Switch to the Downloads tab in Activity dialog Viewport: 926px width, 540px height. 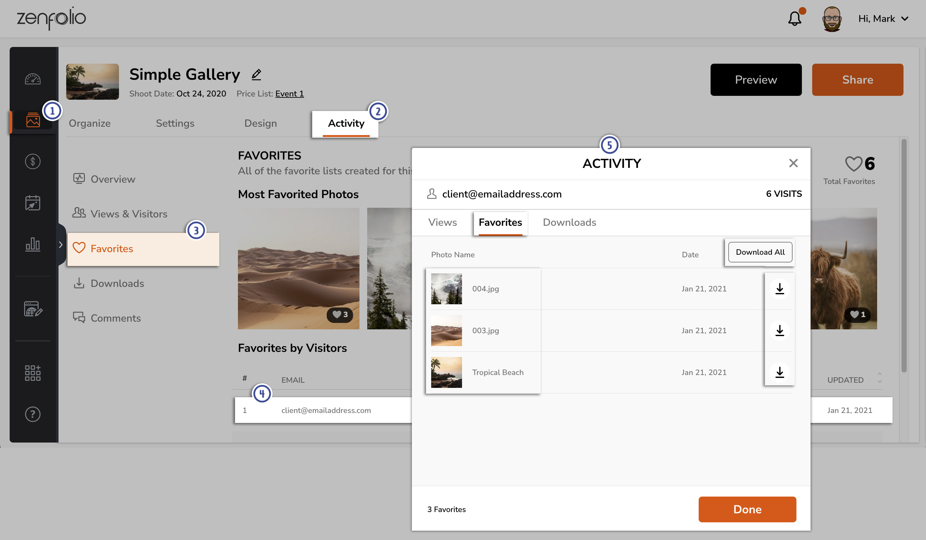[569, 222]
